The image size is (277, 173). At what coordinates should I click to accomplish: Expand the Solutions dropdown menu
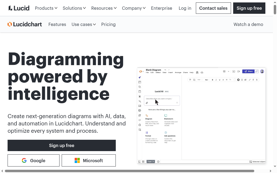(74, 8)
